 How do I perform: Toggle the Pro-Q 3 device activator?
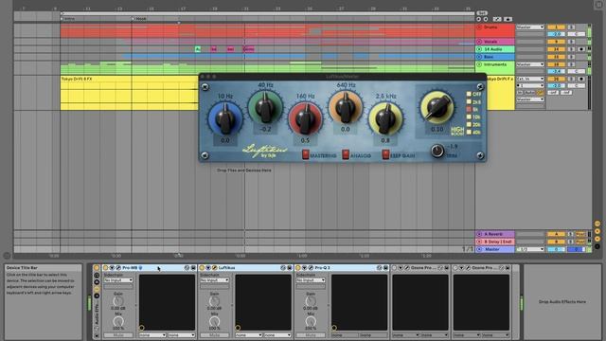pos(298,267)
